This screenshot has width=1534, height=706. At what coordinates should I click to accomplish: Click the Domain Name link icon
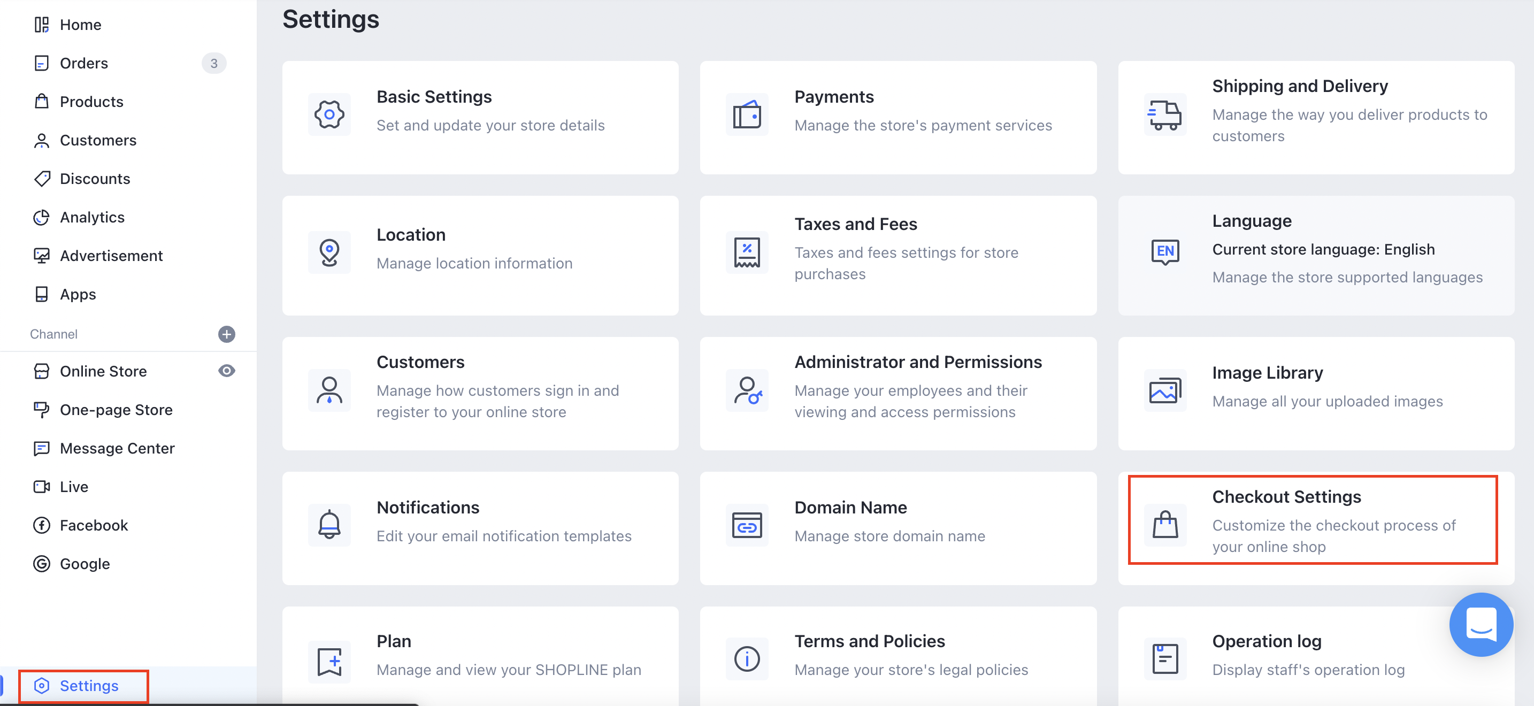point(747,525)
